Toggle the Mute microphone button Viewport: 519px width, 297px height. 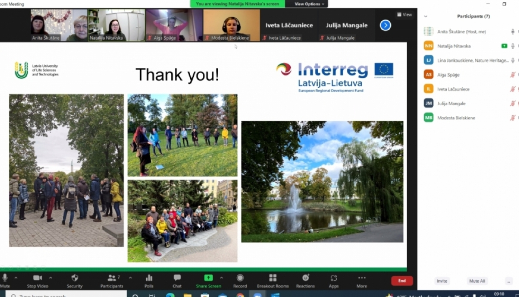click(5, 280)
